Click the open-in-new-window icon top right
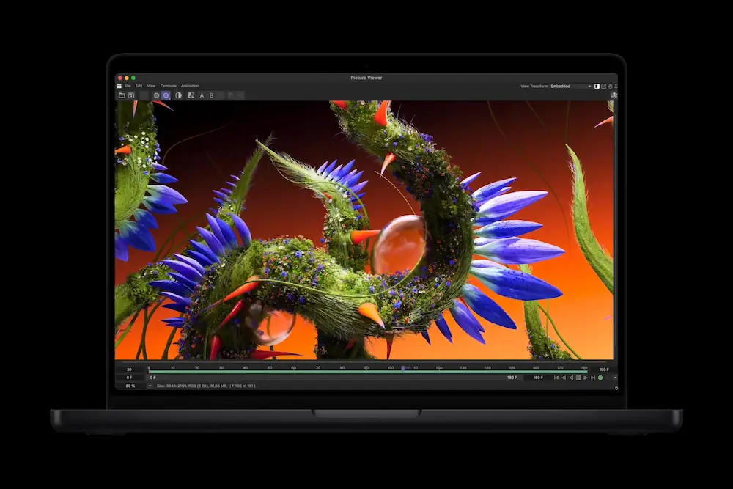 click(603, 86)
